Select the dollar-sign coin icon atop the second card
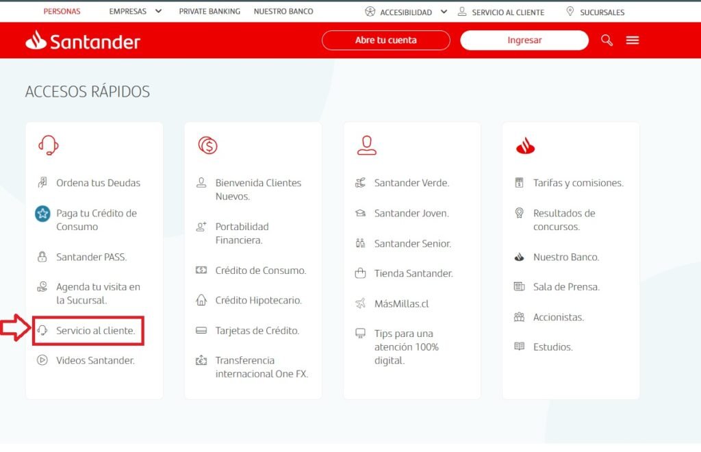The image size is (701, 452). [x=207, y=144]
